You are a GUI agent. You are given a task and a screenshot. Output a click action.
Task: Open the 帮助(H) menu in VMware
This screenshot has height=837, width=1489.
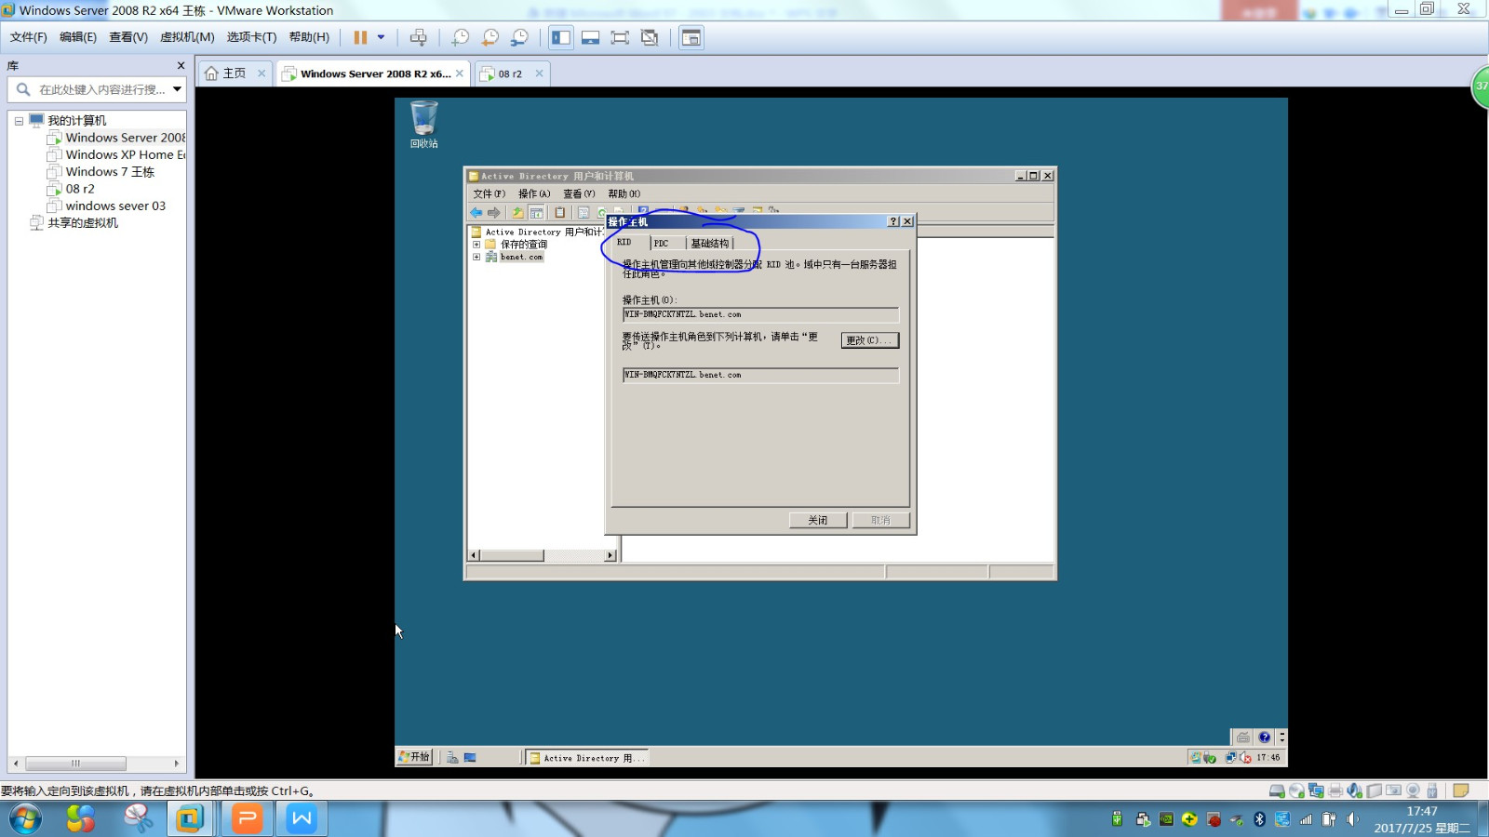[x=309, y=37]
